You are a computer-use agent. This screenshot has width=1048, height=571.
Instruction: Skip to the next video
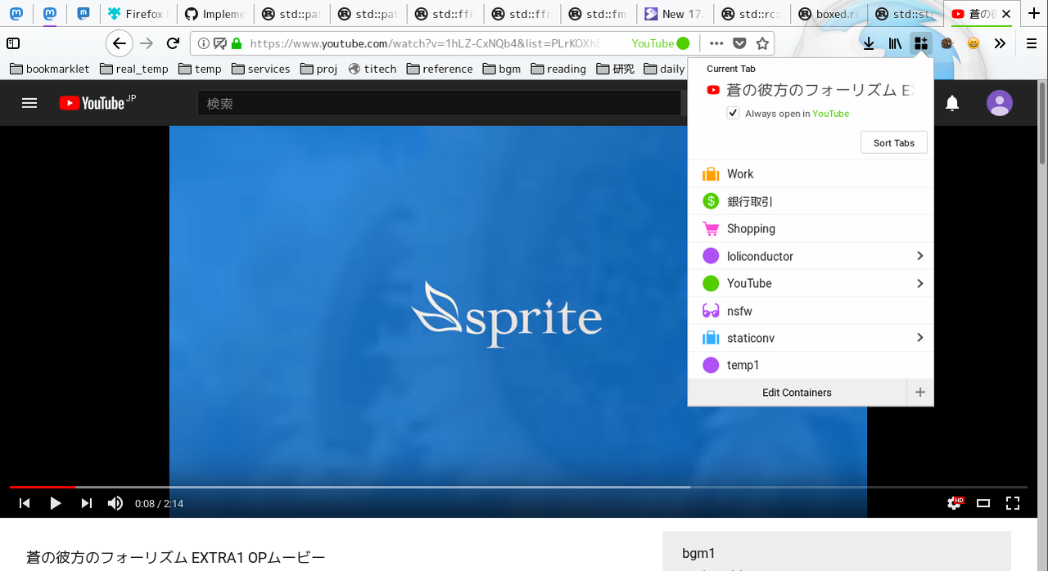[86, 503]
